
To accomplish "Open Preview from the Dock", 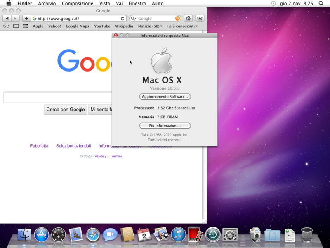I will (x=161, y=234).
